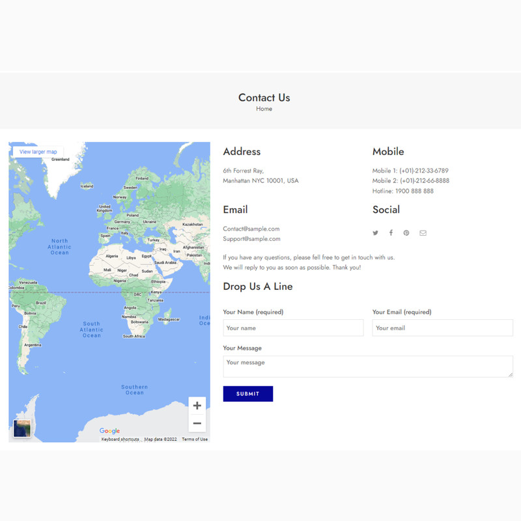
Task: Go to Home breadcrumb link
Action: pyautogui.click(x=264, y=109)
